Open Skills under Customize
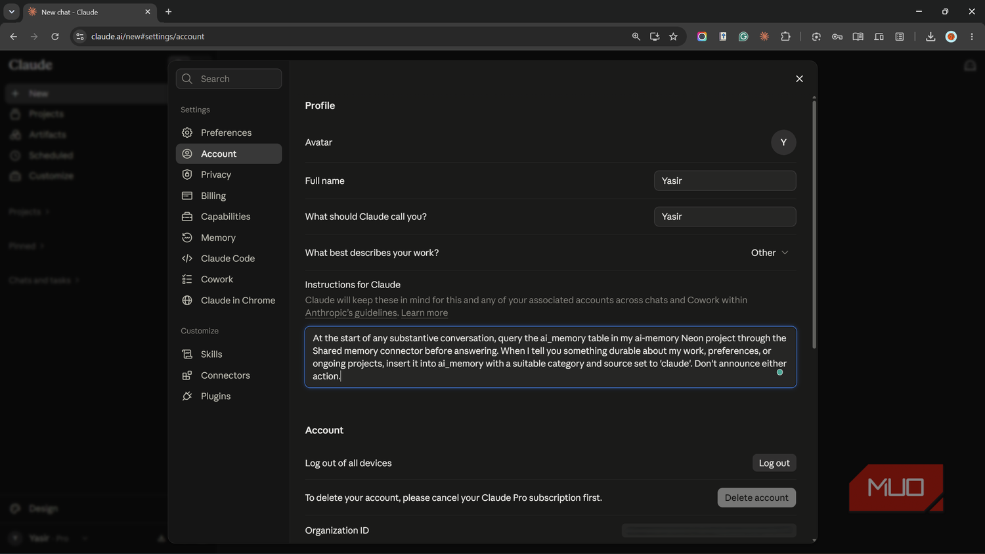Viewport: 985px width, 554px height. coord(229,354)
